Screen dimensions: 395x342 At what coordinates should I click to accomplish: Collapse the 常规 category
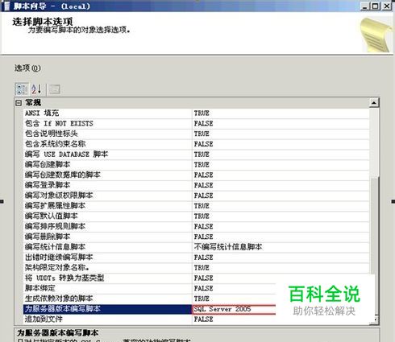tap(19, 103)
